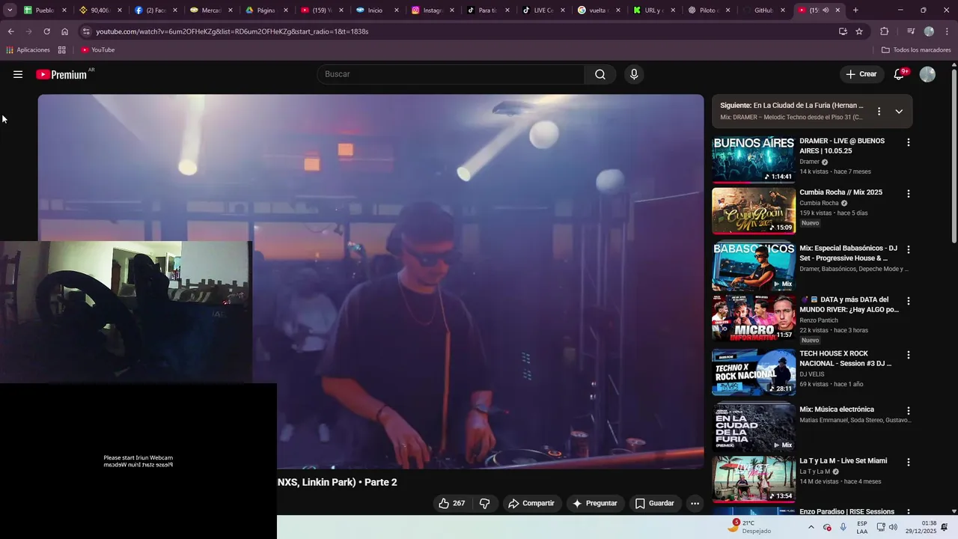Open more actions ellipsis below the video

click(695, 503)
